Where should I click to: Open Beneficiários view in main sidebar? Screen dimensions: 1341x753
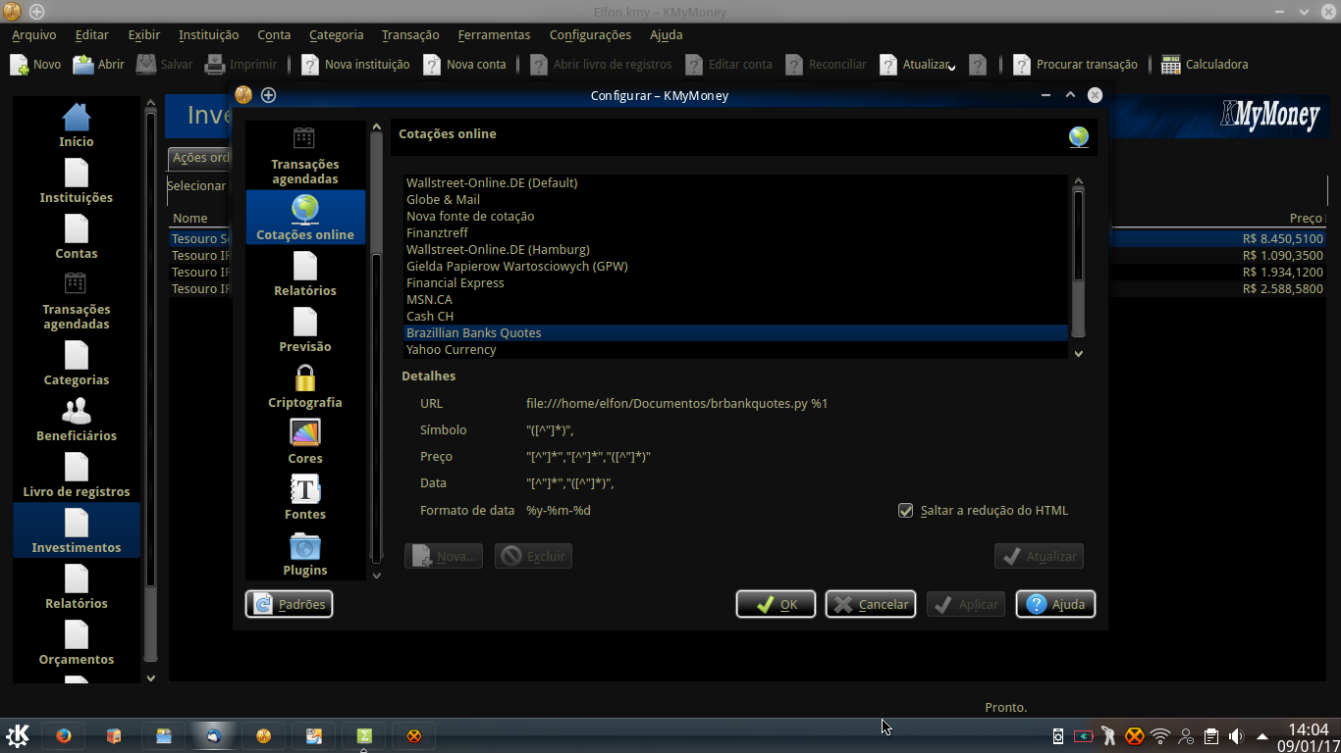77,419
